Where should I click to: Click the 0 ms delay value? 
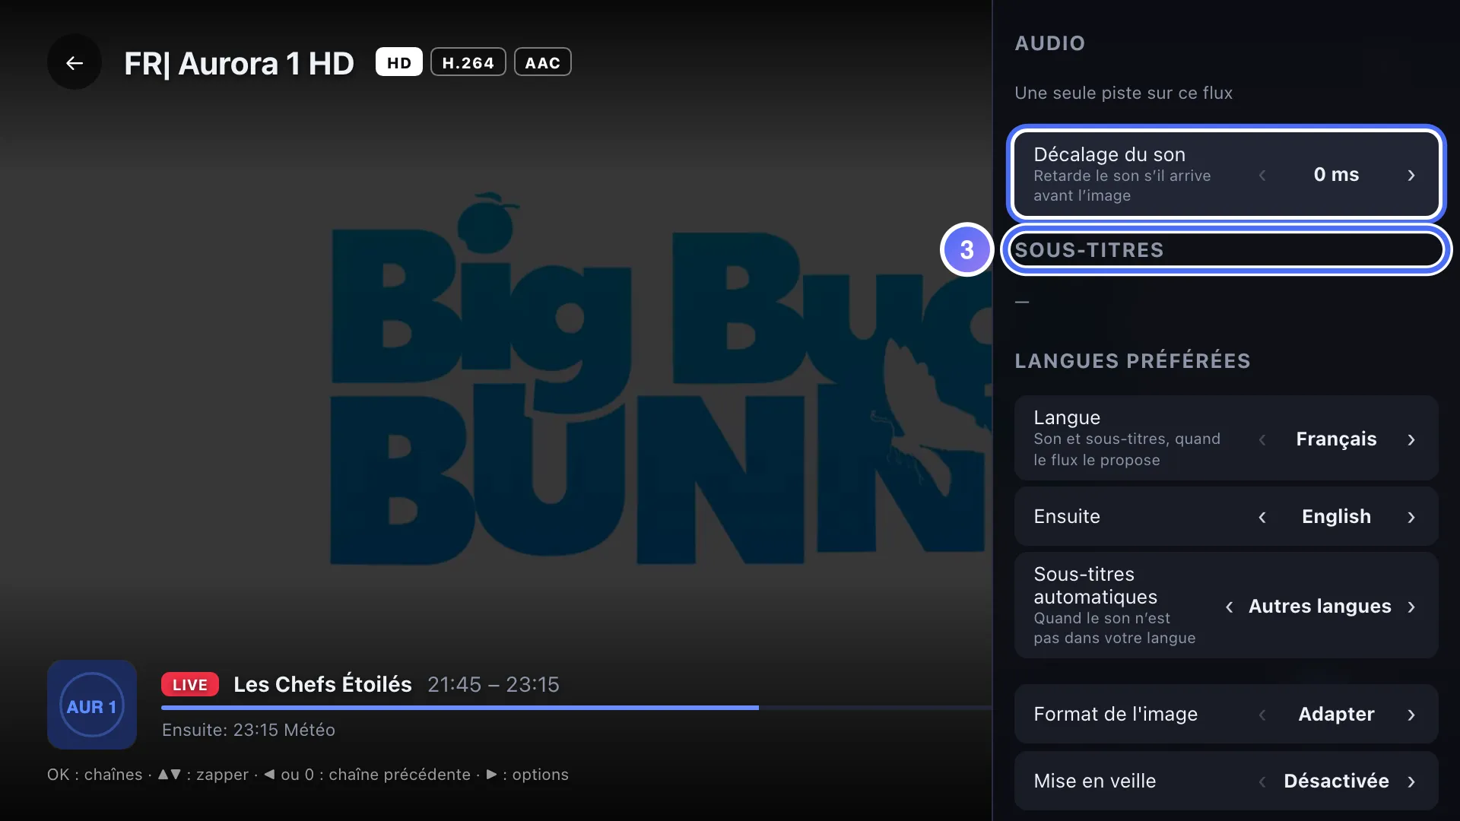click(1336, 174)
